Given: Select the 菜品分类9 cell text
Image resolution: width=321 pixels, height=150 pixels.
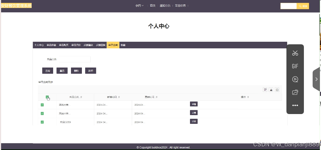Looking at the screenshot, I should click(65, 122).
